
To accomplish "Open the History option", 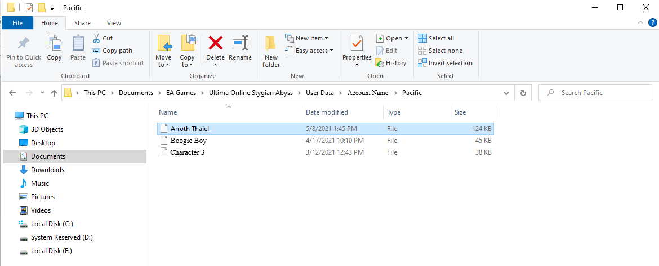I will tap(391, 63).
